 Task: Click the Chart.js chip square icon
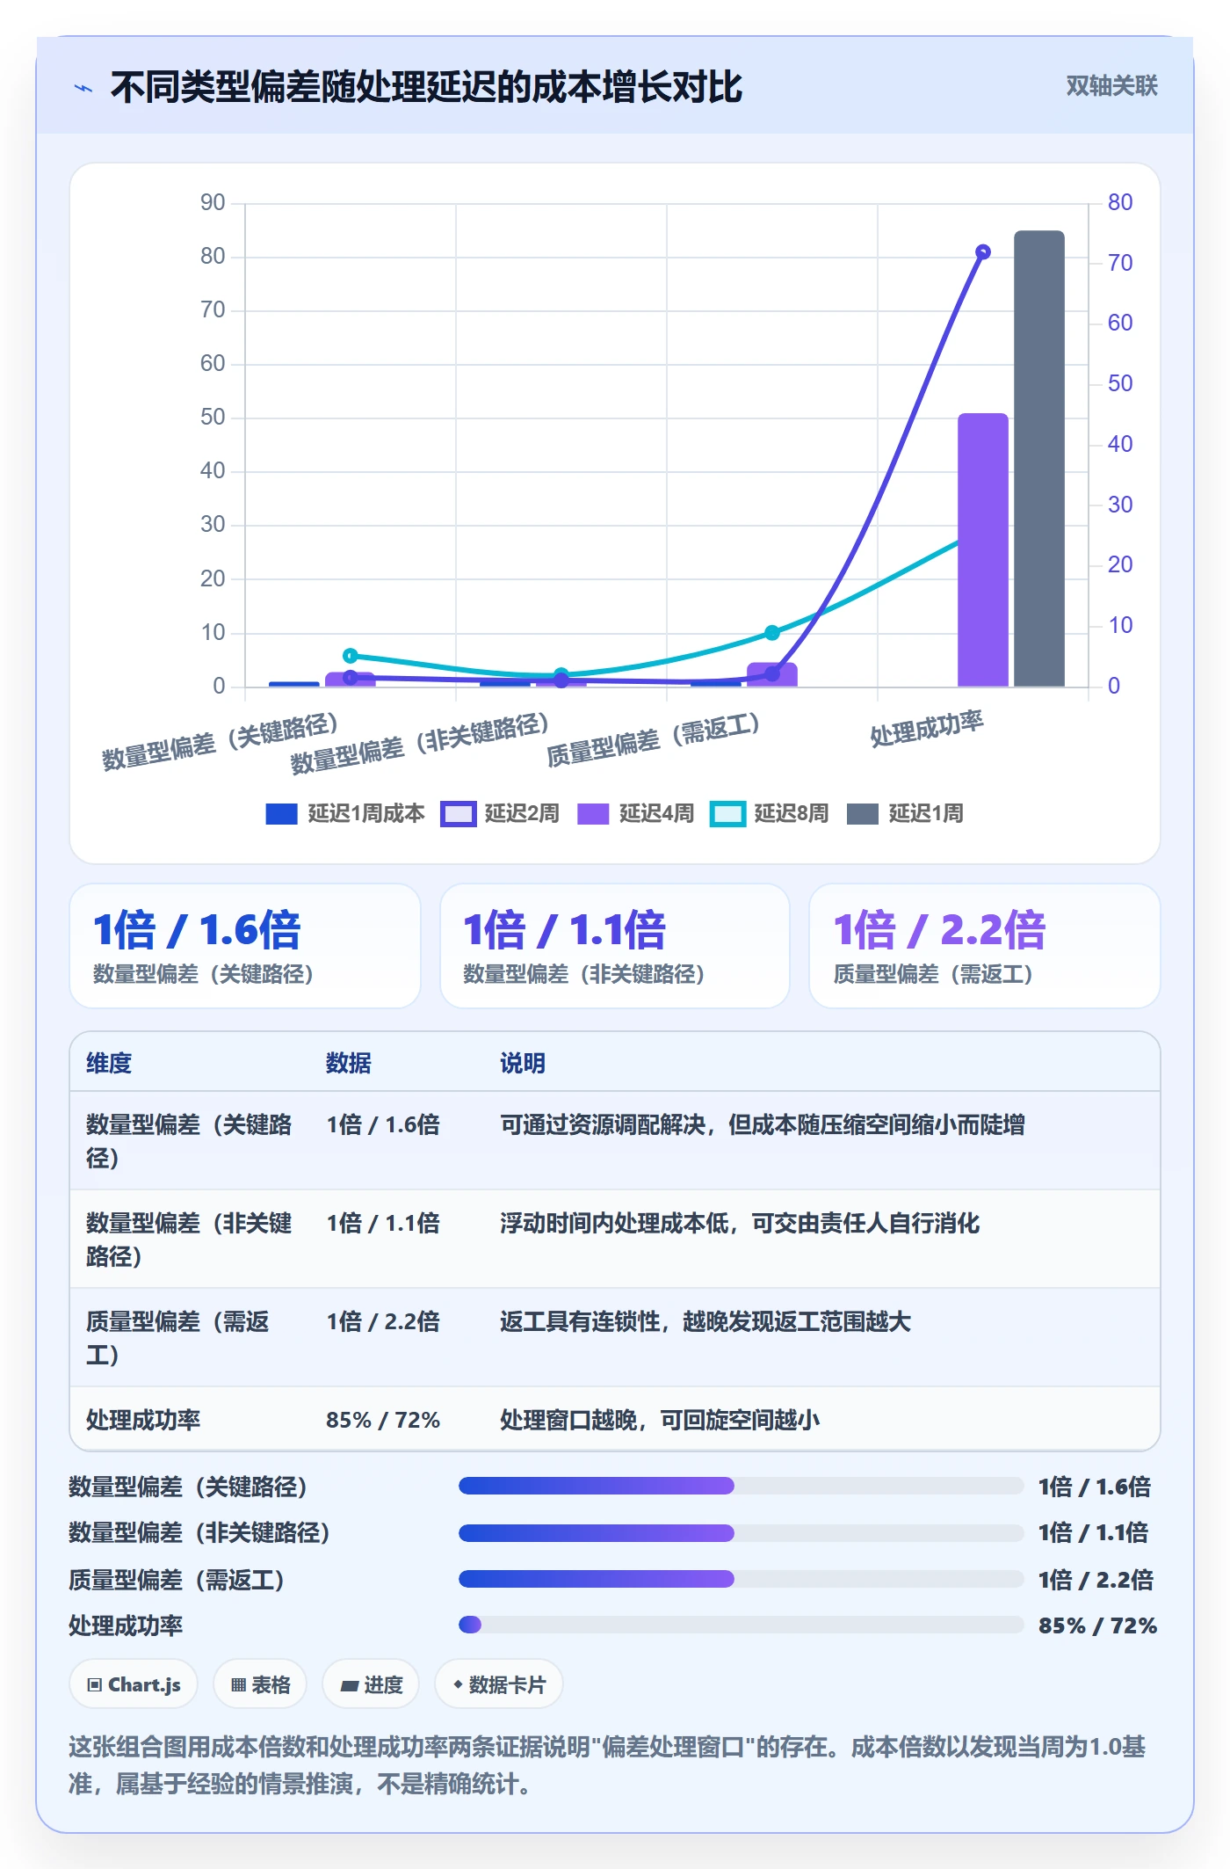[95, 1685]
